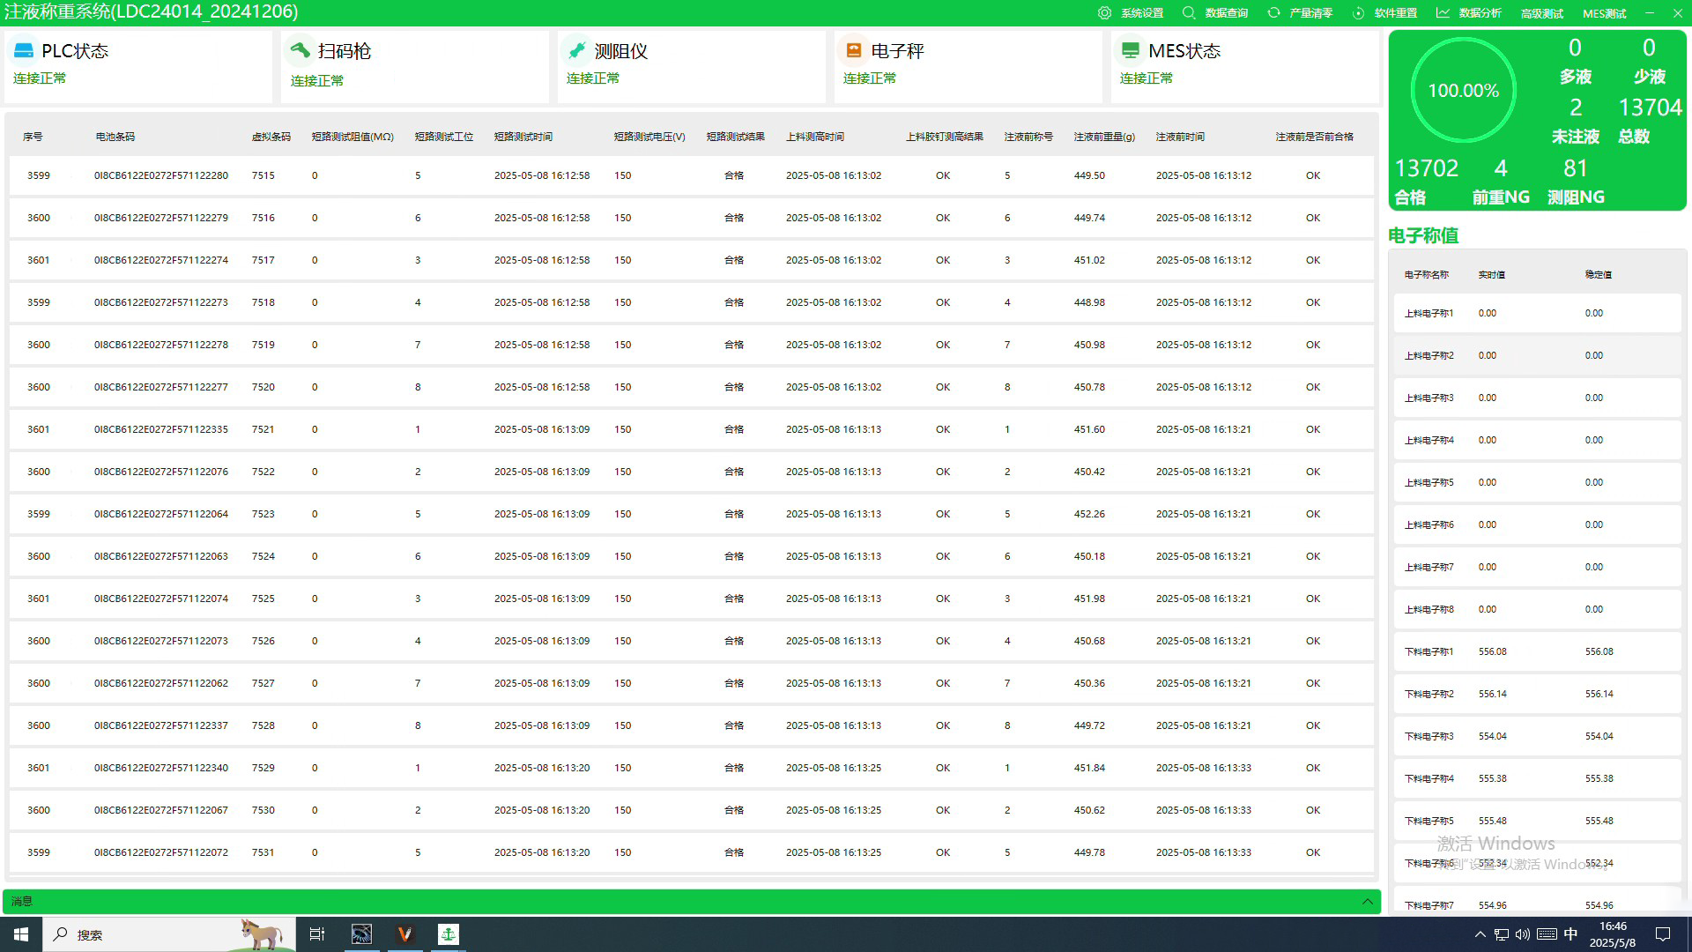The image size is (1692, 952).
Task: Click the 100.00% circular progress ring
Action: [1463, 90]
